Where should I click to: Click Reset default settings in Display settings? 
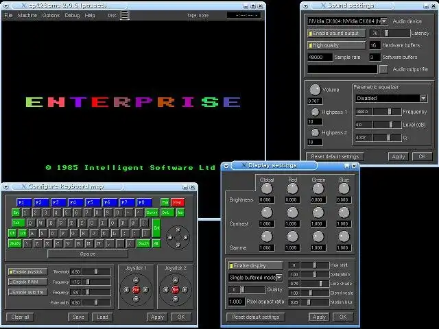256,317
